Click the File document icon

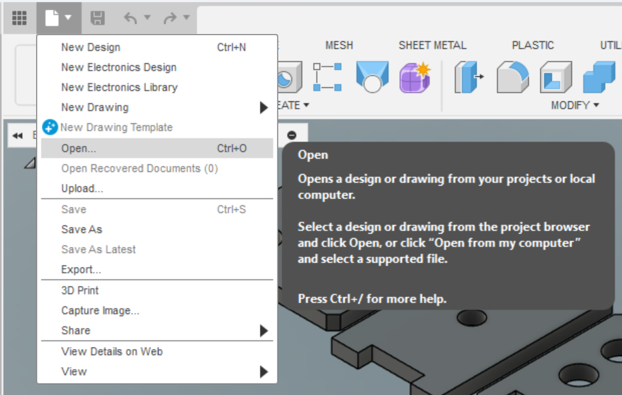pyautogui.click(x=52, y=18)
